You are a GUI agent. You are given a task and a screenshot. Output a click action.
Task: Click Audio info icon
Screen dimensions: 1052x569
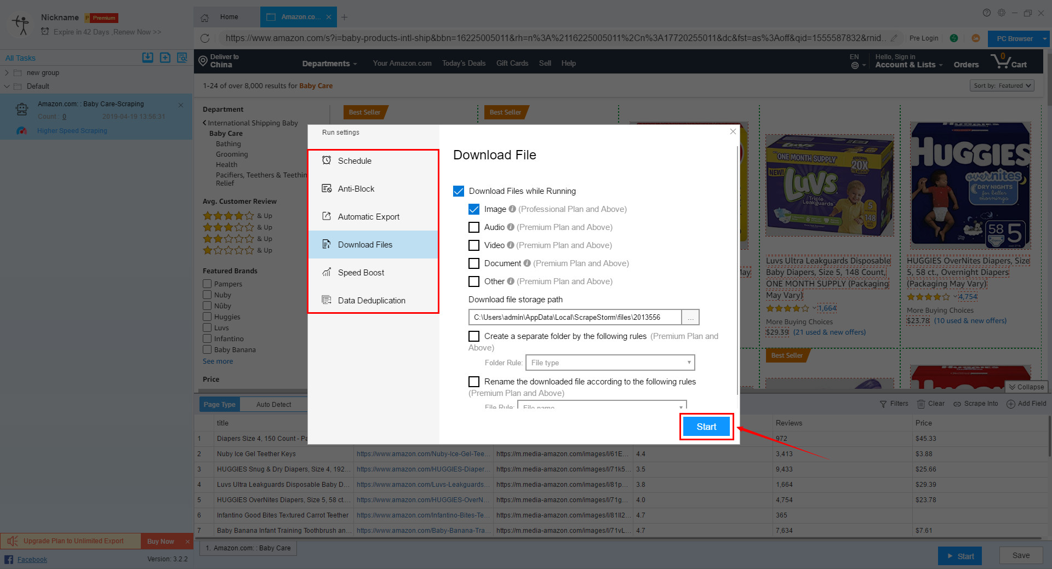coord(511,227)
